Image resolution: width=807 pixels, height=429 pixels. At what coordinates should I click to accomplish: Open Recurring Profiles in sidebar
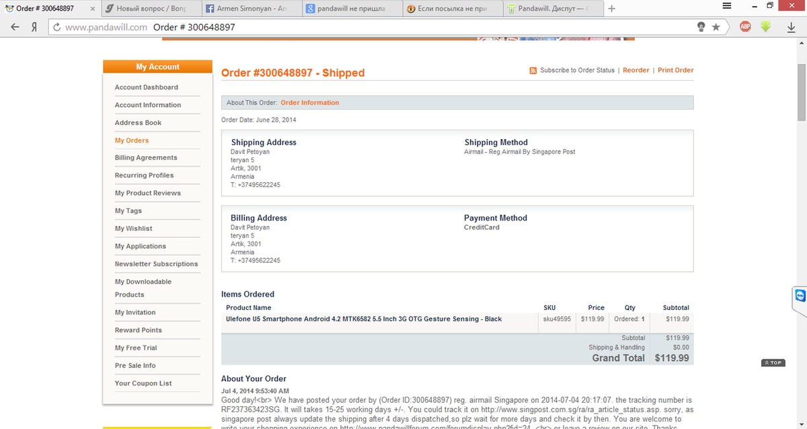[144, 175]
